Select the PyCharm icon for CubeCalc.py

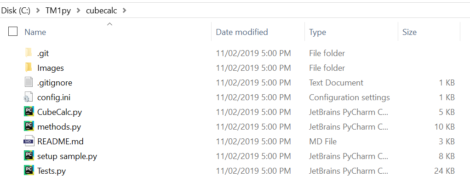point(29,112)
